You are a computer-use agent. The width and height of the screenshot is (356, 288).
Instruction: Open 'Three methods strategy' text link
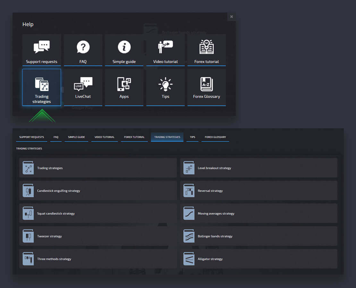click(x=54, y=259)
